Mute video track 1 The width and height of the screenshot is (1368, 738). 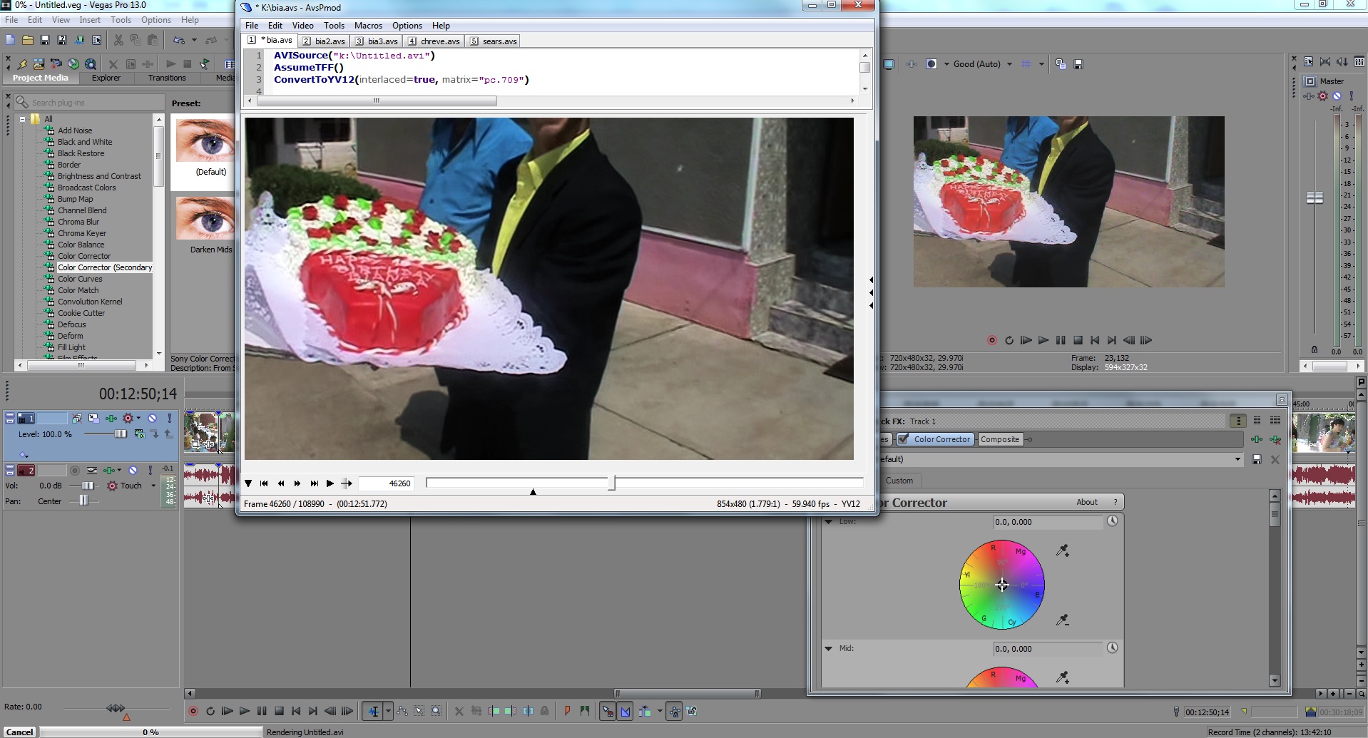coord(152,419)
